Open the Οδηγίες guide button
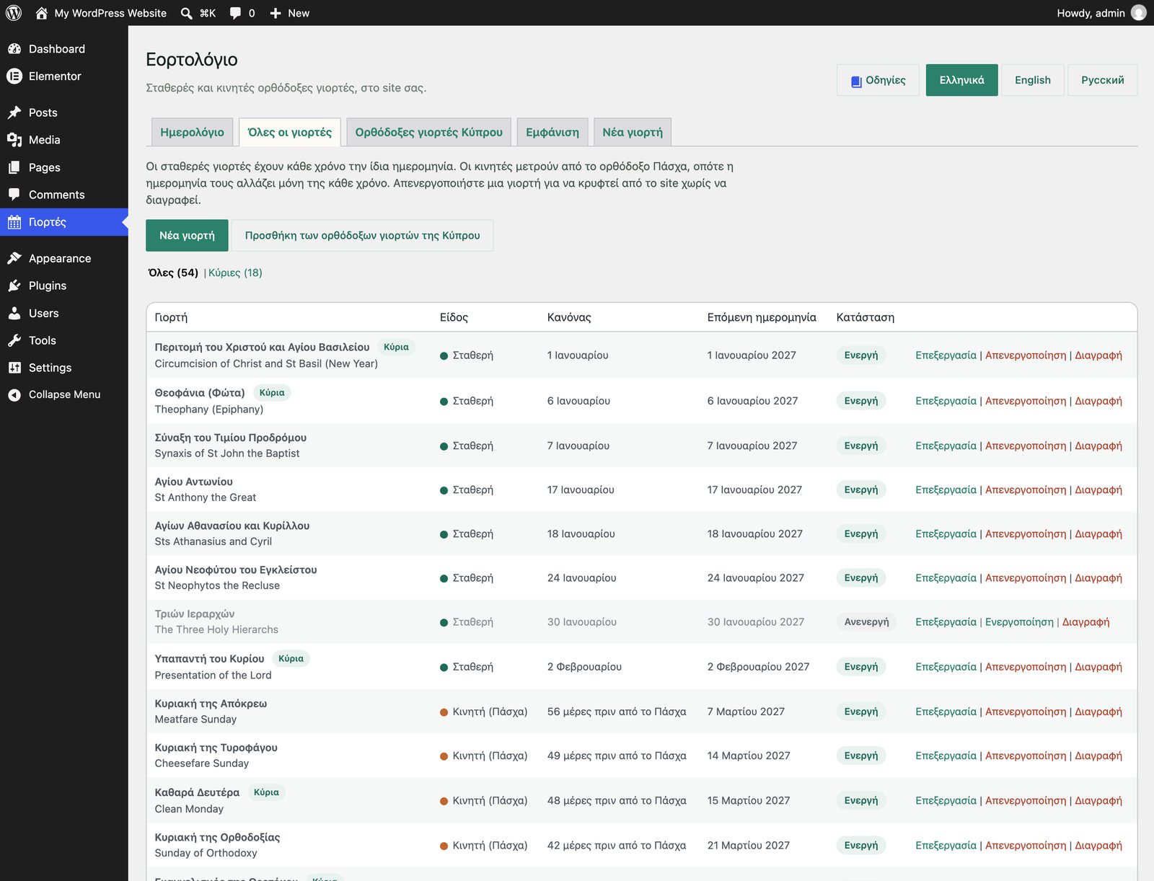1154x881 pixels. (x=878, y=80)
